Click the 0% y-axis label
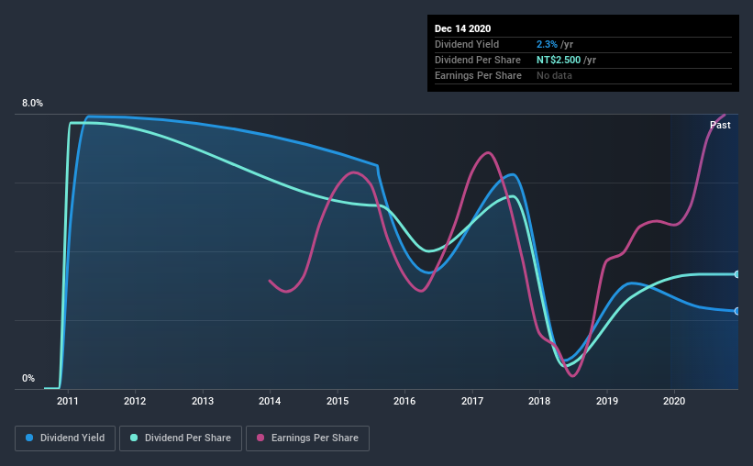The height and width of the screenshot is (466, 753). click(x=28, y=379)
